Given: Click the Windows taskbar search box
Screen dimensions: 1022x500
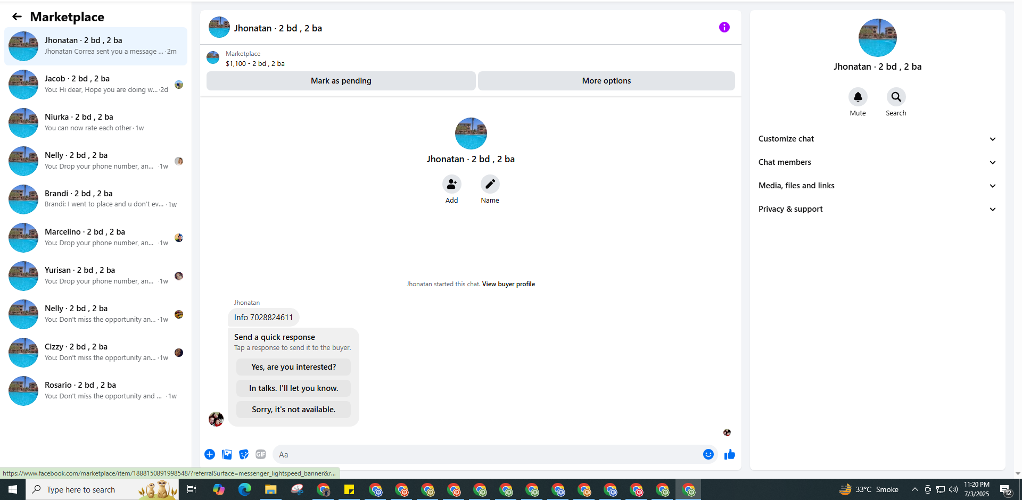Looking at the screenshot, I should point(102,489).
